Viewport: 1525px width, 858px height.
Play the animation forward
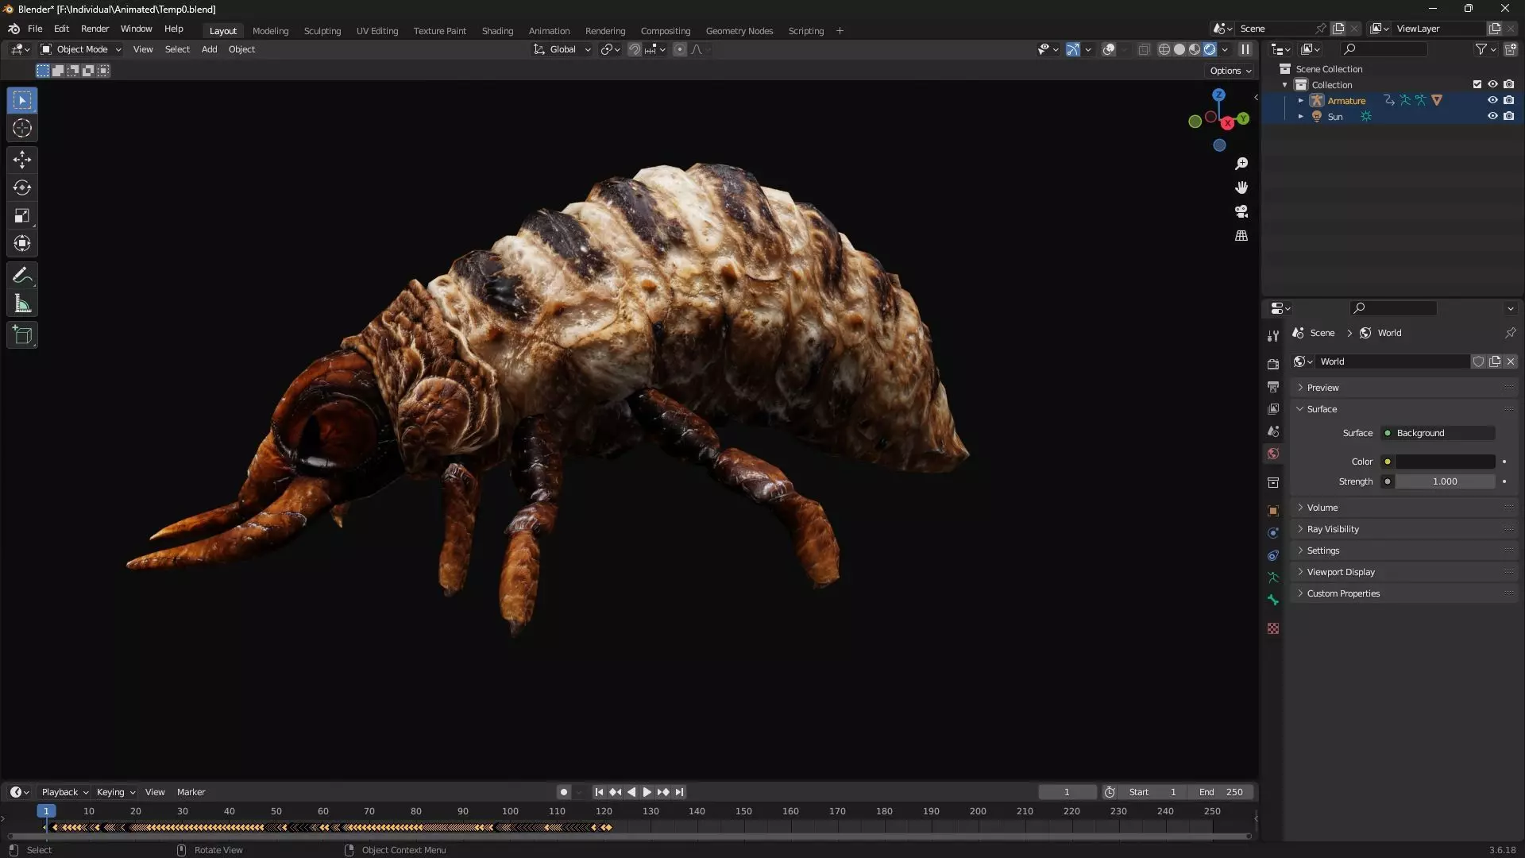point(647,792)
